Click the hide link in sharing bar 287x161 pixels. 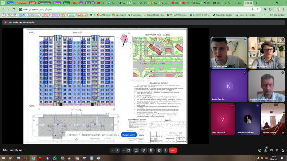pos(141,135)
